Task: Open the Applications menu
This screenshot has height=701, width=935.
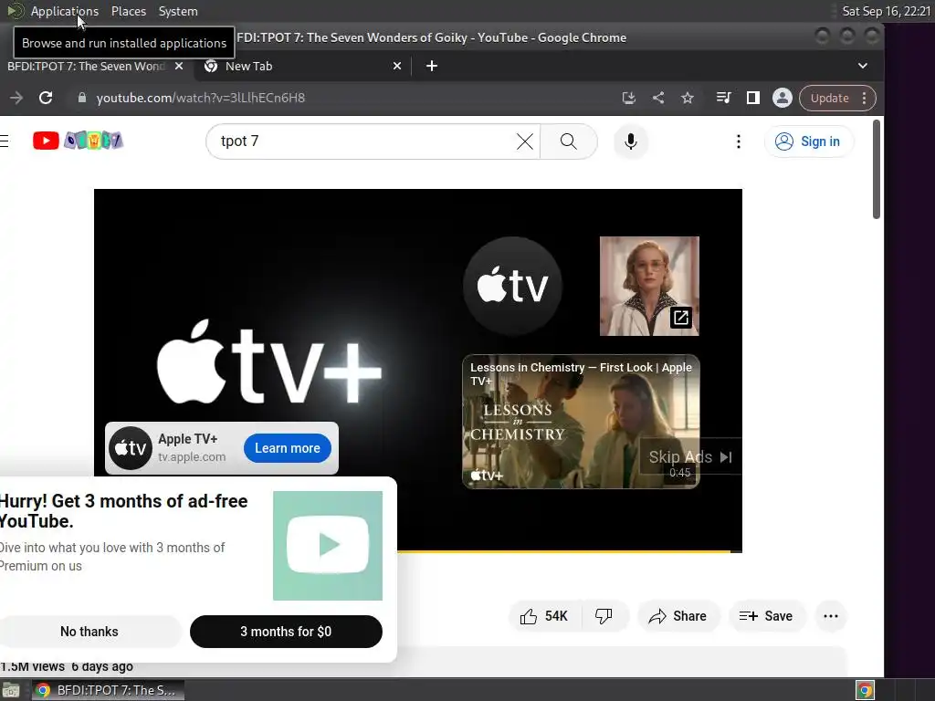Action: pyautogui.click(x=65, y=11)
